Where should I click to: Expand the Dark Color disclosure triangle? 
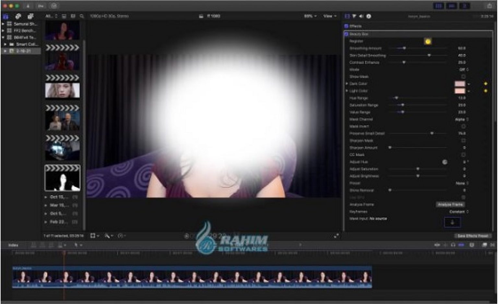347,83
